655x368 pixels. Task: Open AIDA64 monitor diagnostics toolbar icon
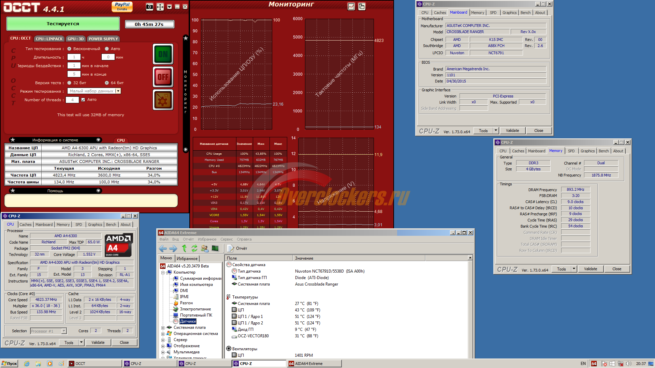point(215,248)
